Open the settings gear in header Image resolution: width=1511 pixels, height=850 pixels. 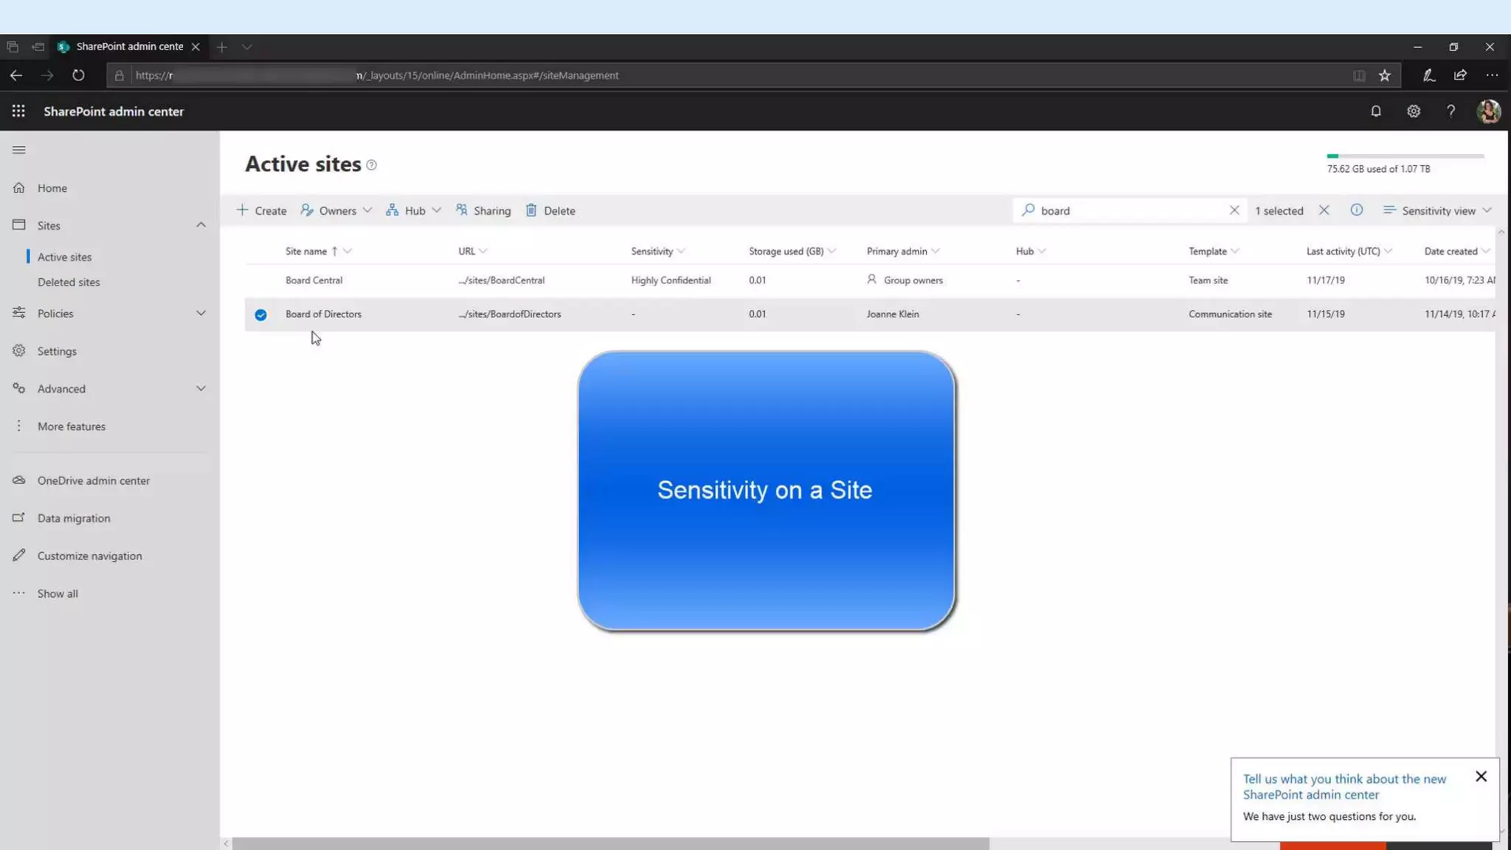coord(1413,111)
